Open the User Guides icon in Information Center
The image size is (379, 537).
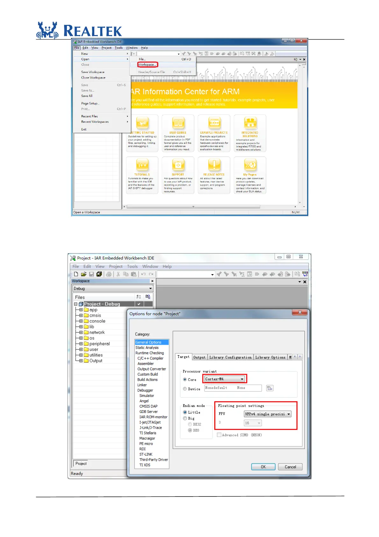tap(178, 122)
